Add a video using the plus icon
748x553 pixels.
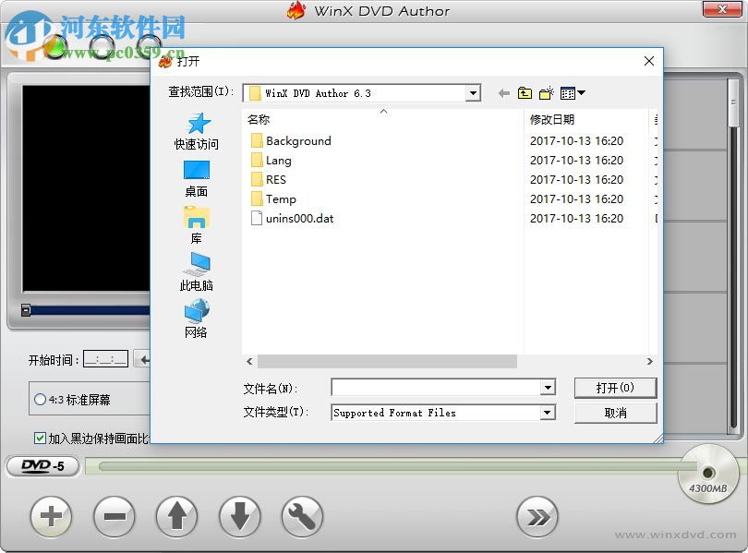(x=51, y=517)
